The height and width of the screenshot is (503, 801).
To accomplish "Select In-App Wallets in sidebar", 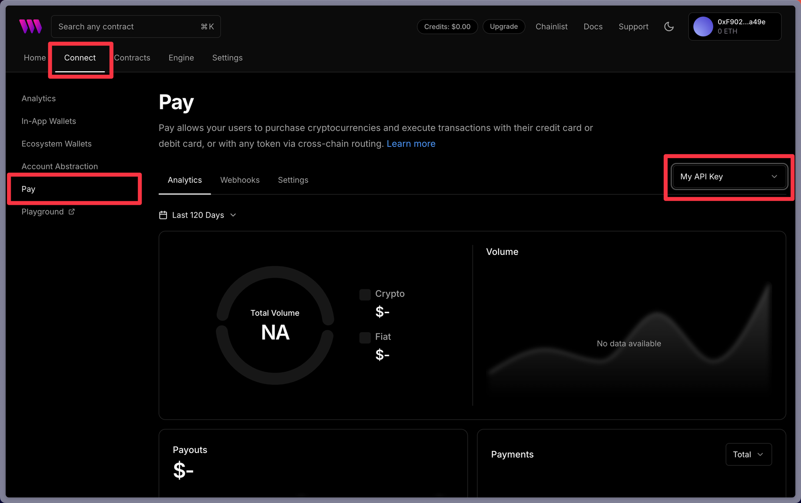I will (x=49, y=121).
